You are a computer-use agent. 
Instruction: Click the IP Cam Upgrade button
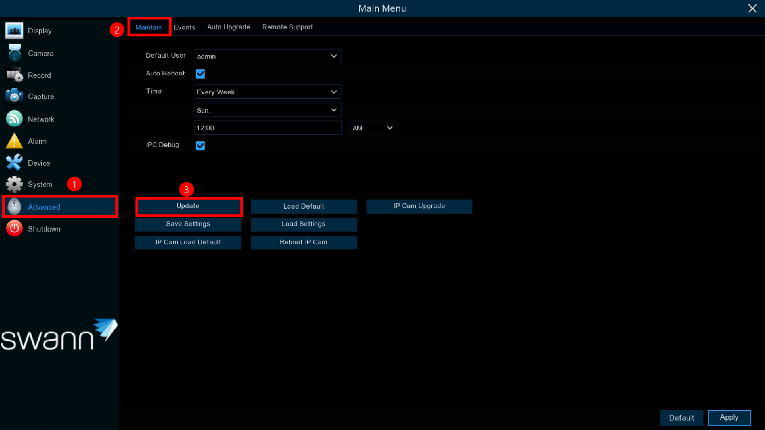point(419,206)
